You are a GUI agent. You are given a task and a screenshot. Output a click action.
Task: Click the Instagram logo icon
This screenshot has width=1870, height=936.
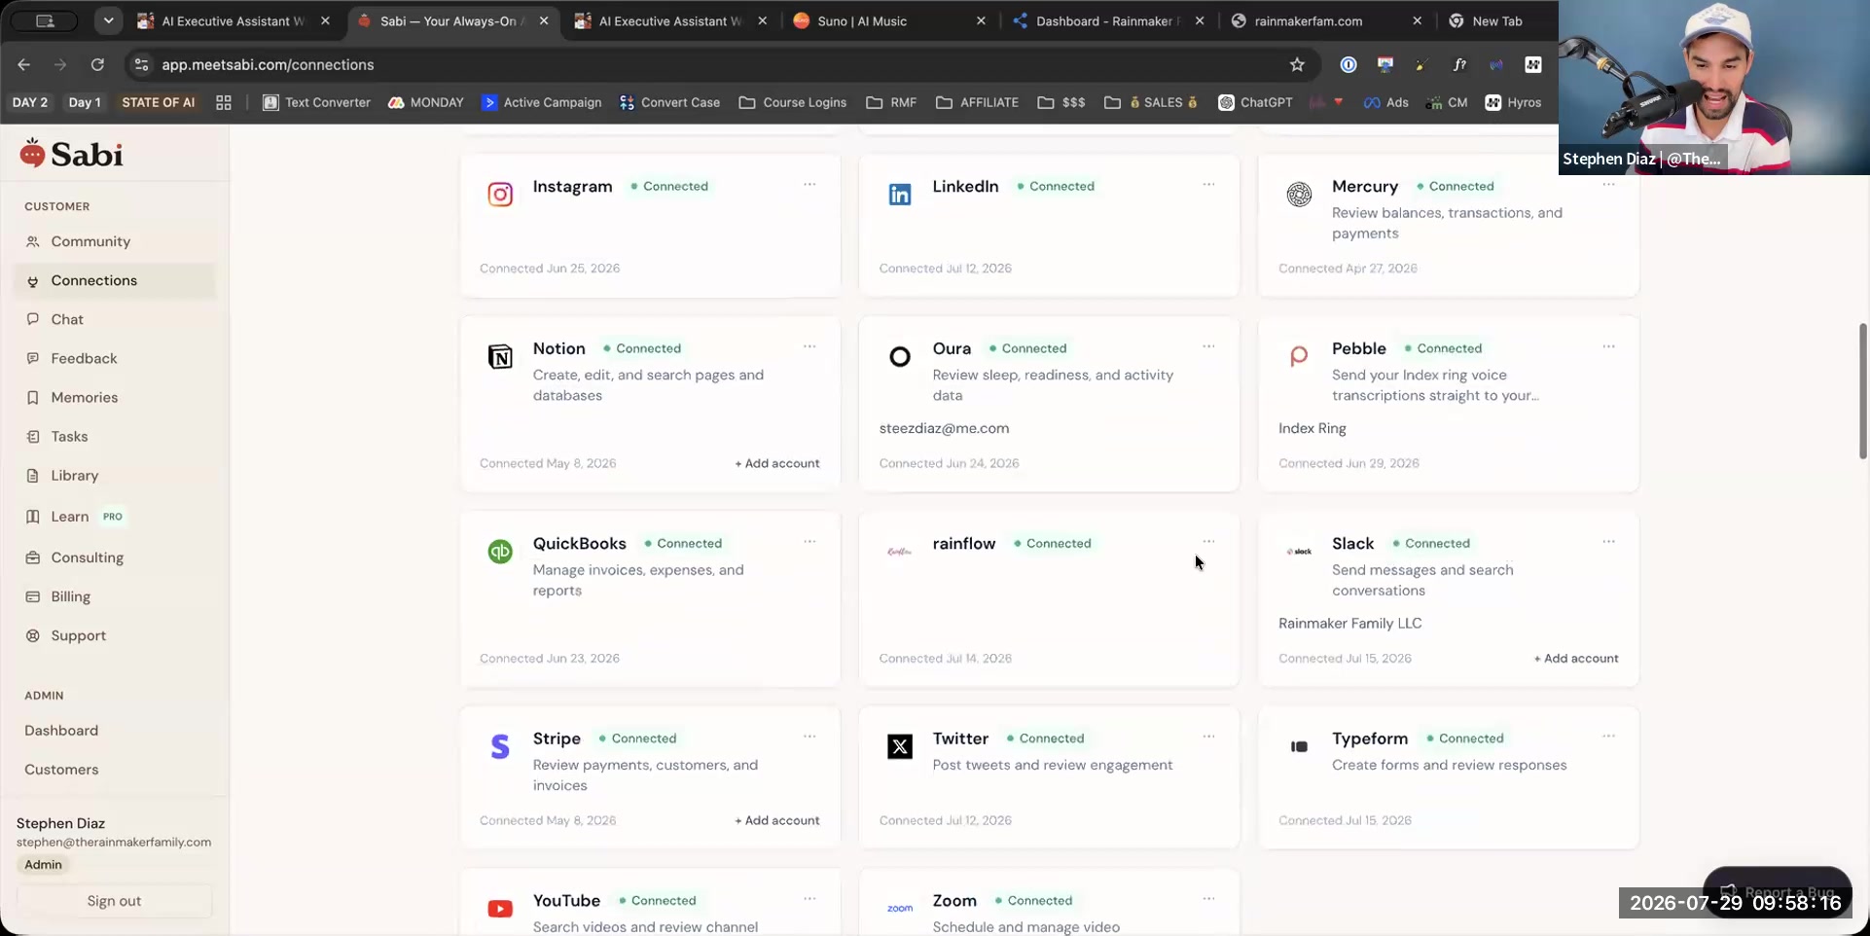tap(500, 195)
